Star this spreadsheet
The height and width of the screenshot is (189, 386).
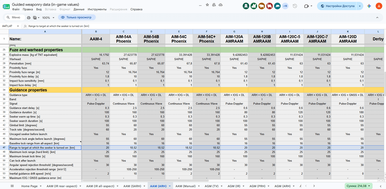click(x=207, y=5)
